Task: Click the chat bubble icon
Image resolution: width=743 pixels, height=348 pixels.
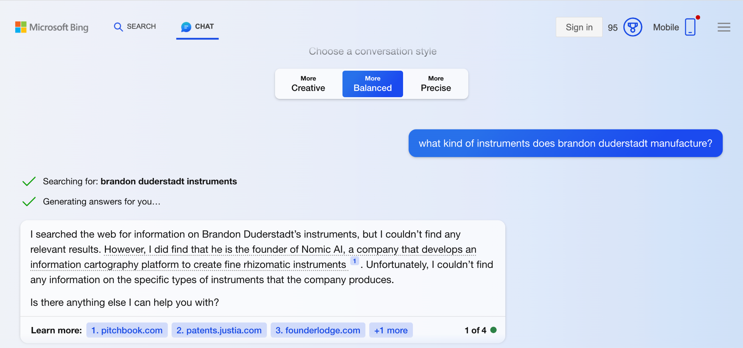Action: [186, 27]
